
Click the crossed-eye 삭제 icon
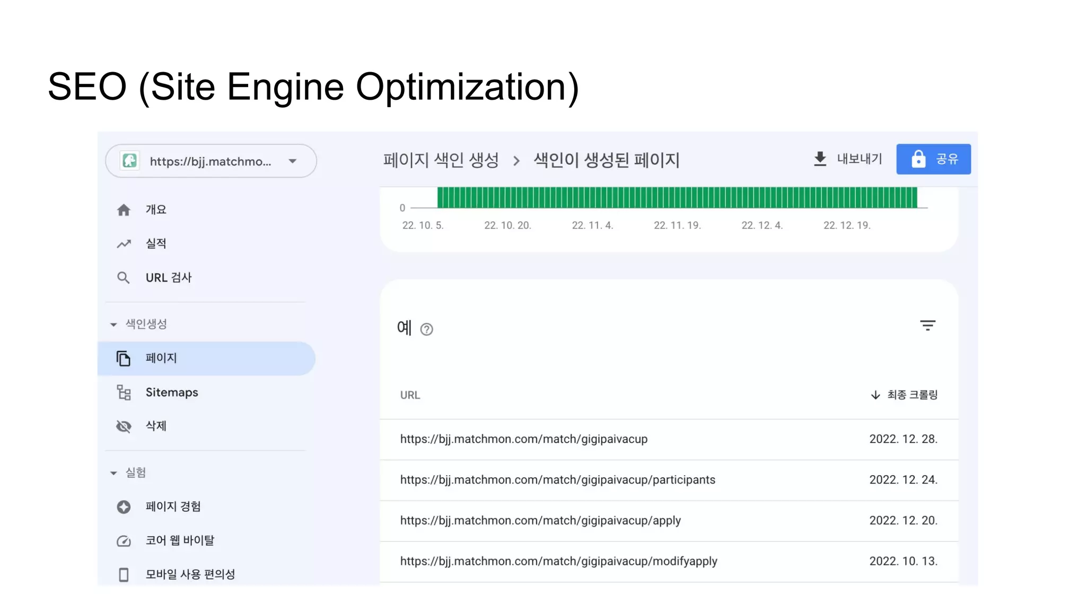[124, 426]
